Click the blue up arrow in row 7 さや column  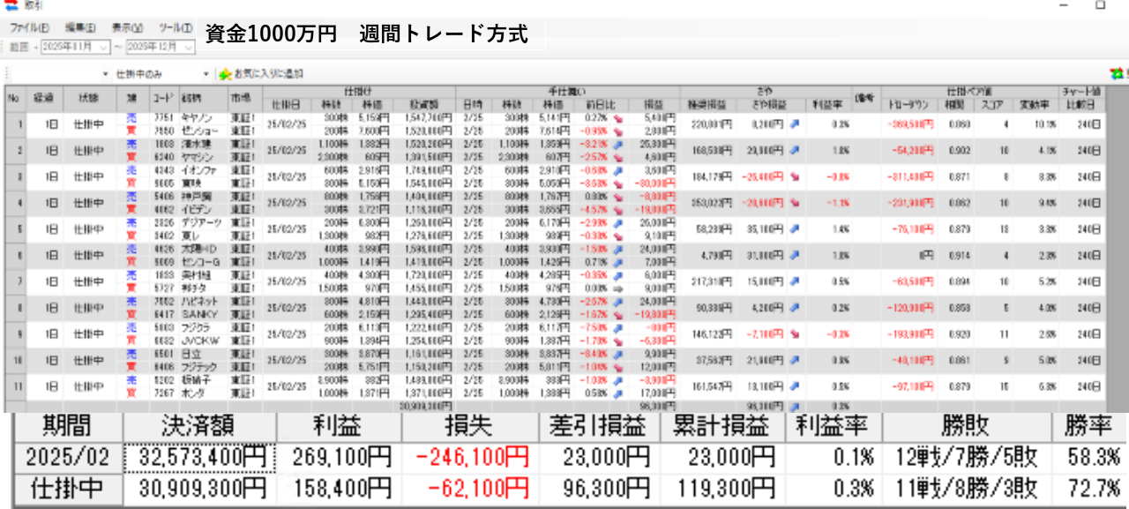click(x=794, y=282)
